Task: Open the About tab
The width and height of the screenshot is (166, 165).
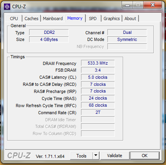Action: coord(130,19)
